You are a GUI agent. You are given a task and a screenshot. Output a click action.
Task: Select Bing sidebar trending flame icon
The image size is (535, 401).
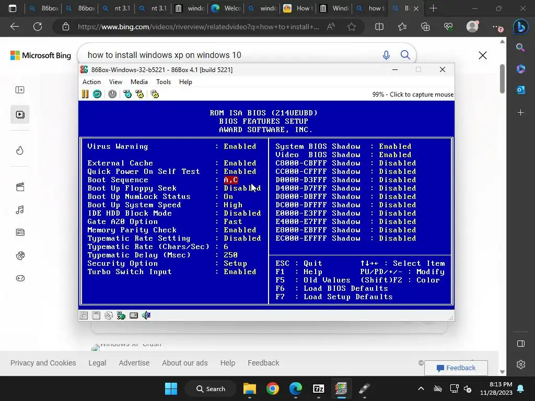point(20,150)
